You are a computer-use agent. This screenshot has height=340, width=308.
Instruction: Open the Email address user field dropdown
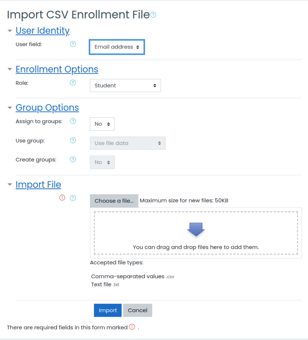[x=117, y=47]
